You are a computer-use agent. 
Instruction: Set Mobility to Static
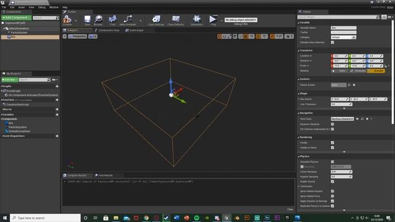coord(340,71)
